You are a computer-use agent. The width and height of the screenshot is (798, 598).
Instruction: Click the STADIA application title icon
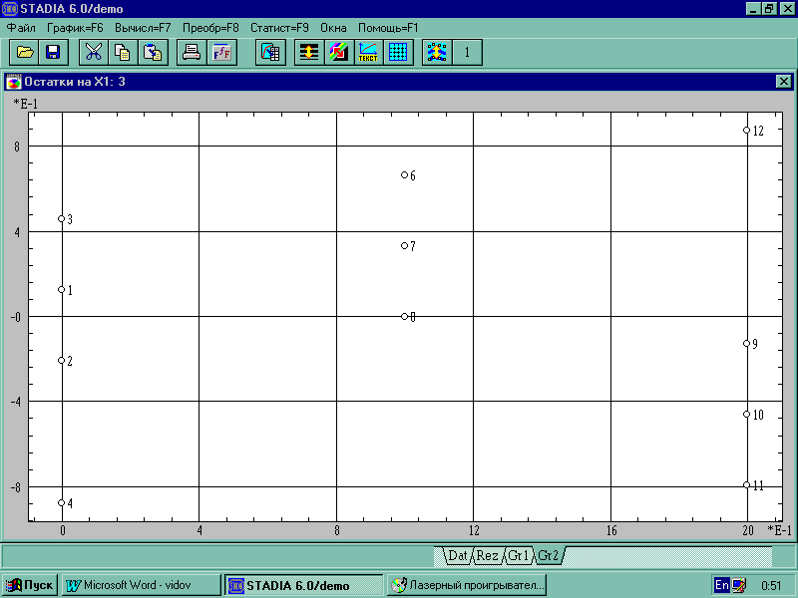point(10,9)
